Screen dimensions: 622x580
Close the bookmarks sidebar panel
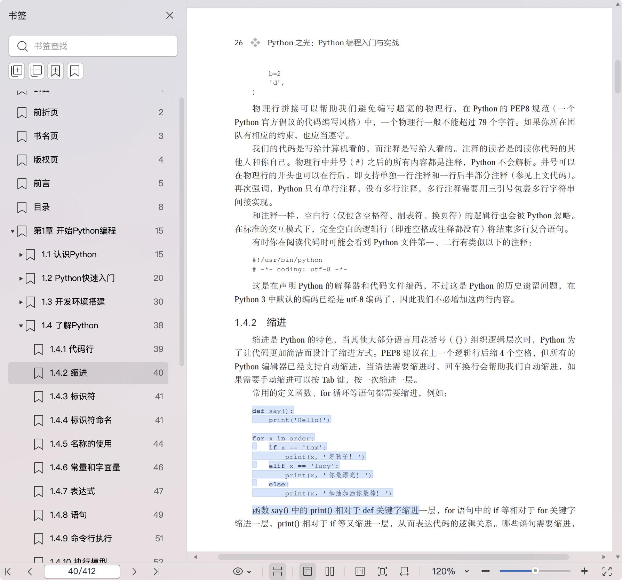[169, 15]
